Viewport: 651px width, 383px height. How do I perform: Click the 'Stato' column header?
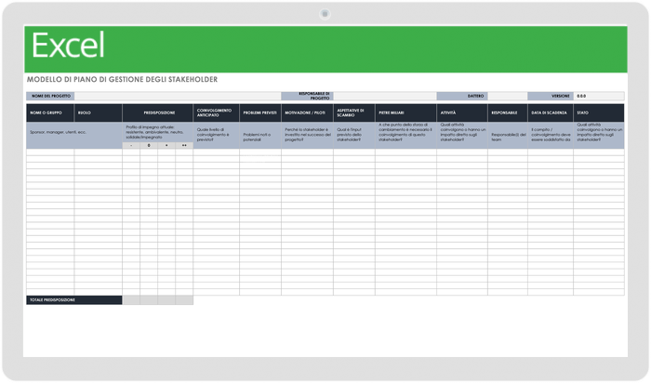point(599,112)
